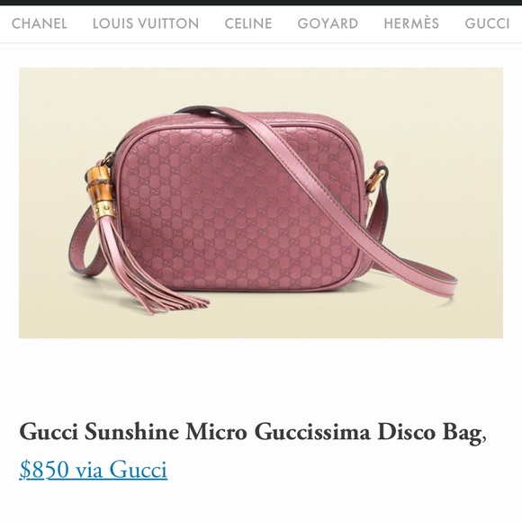
Task: Select the Celine menu item
Action: pyautogui.click(x=248, y=23)
